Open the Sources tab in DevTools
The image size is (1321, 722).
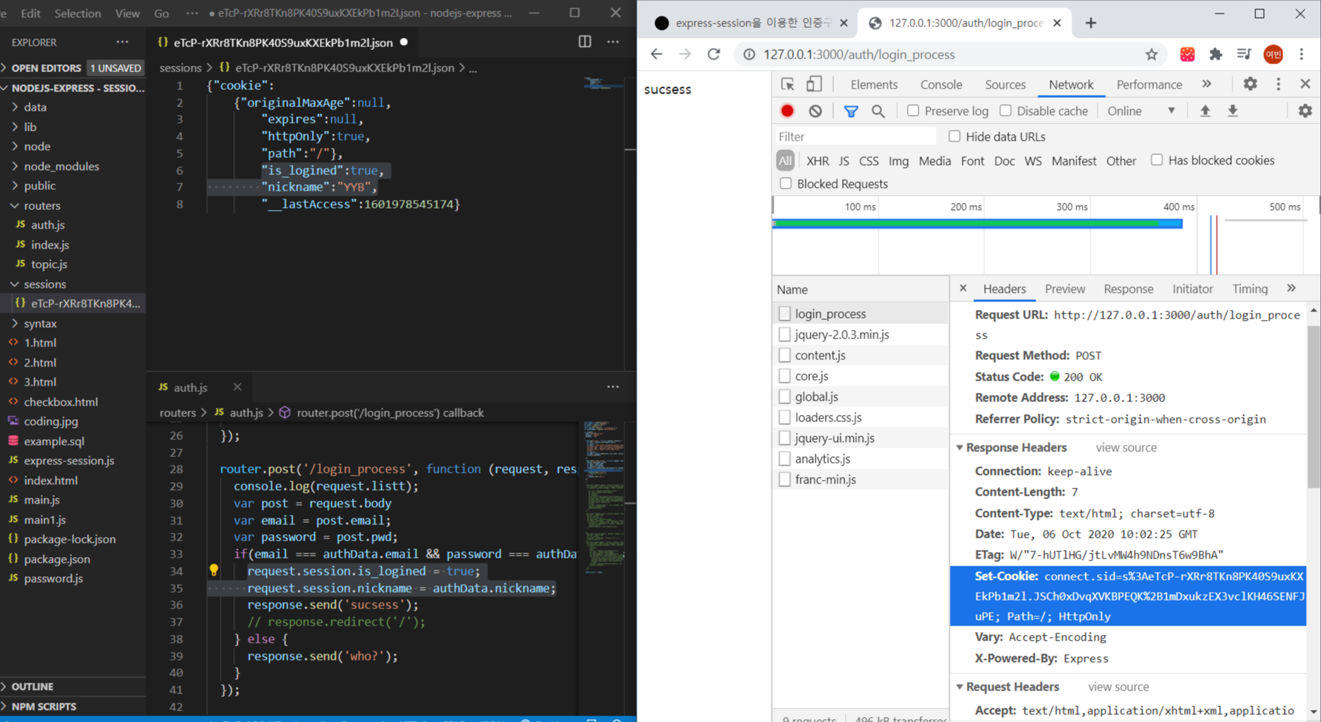tap(1005, 84)
